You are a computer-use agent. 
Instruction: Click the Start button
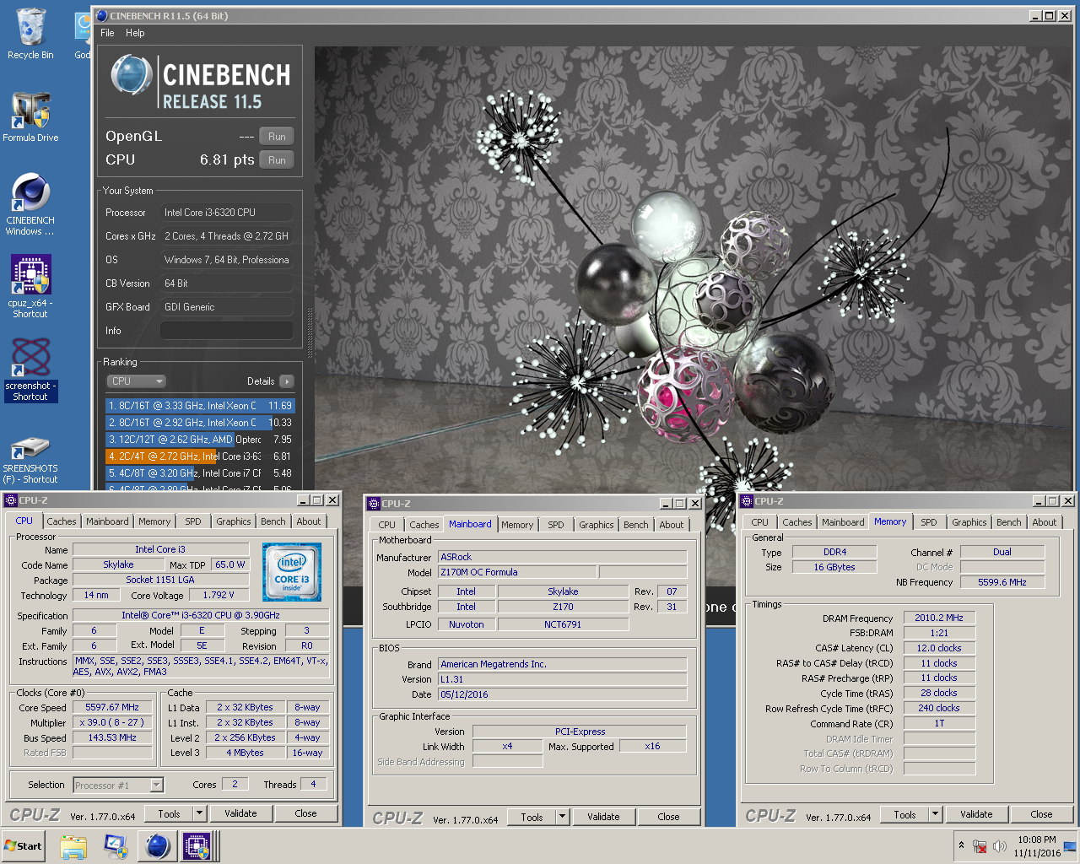click(x=24, y=845)
